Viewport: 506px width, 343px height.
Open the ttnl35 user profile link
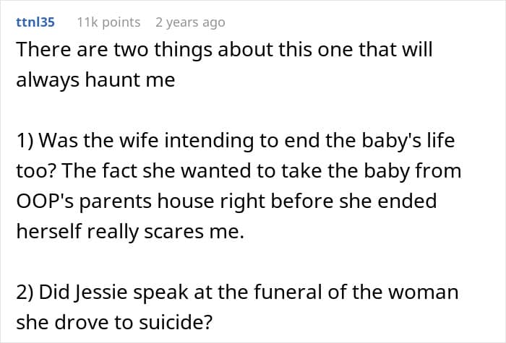[35, 22]
